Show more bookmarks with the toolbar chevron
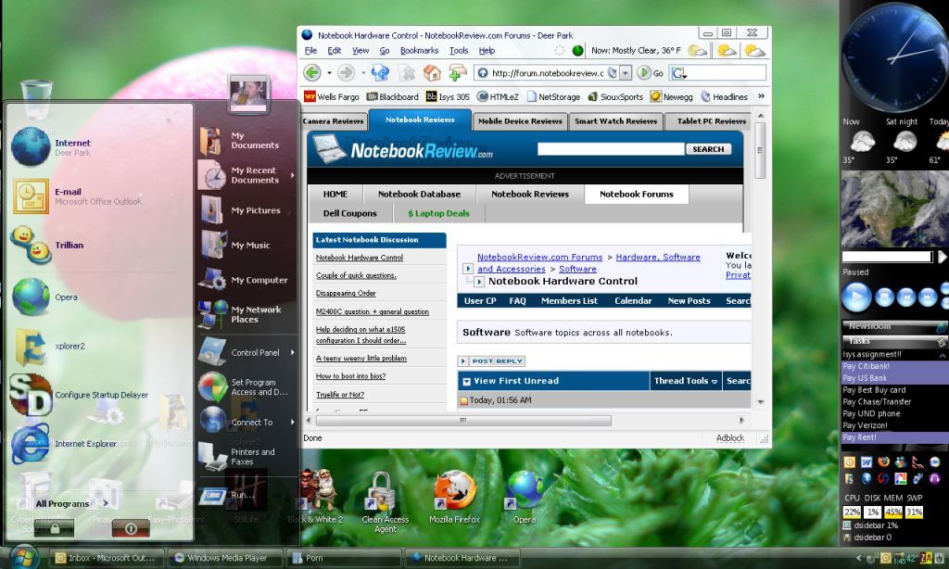 762,96
